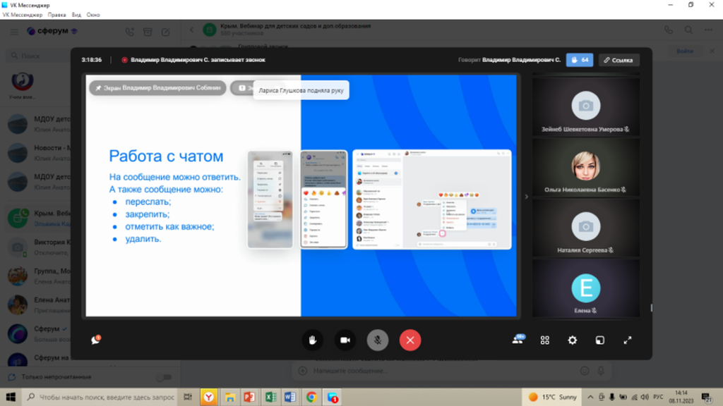The height and width of the screenshot is (406, 723).
Task: Toggle the camera on or off
Action: 345,340
